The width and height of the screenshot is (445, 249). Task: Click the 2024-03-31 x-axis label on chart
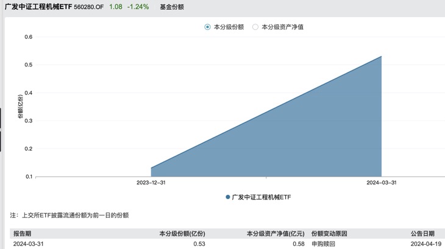382,183
